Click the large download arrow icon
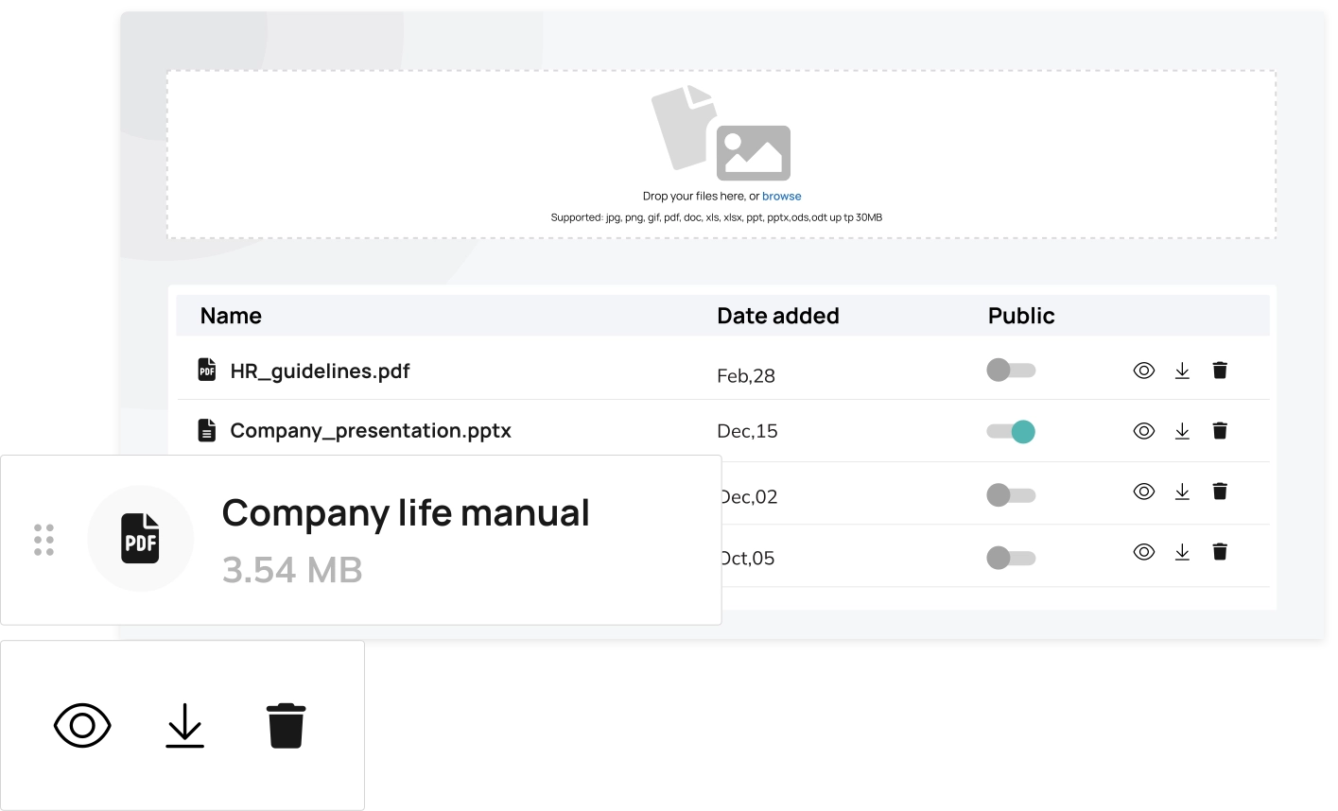Viewport: 1338px width, 811px height. pos(185,726)
